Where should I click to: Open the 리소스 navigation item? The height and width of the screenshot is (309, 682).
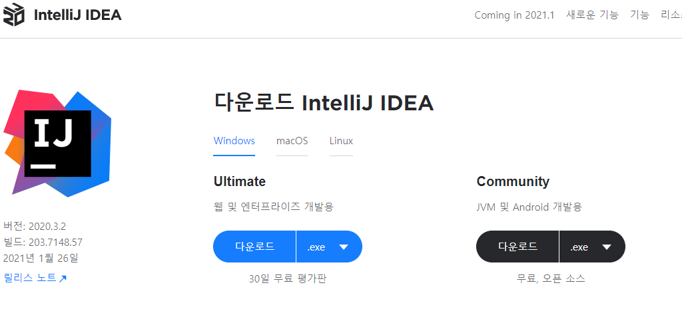click(x=671, y=15)
